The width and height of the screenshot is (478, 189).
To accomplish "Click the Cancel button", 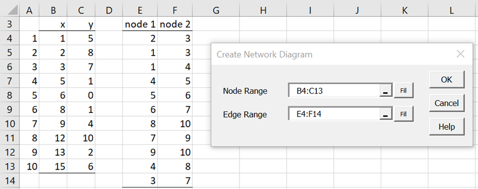I will [x=447, y=103].
